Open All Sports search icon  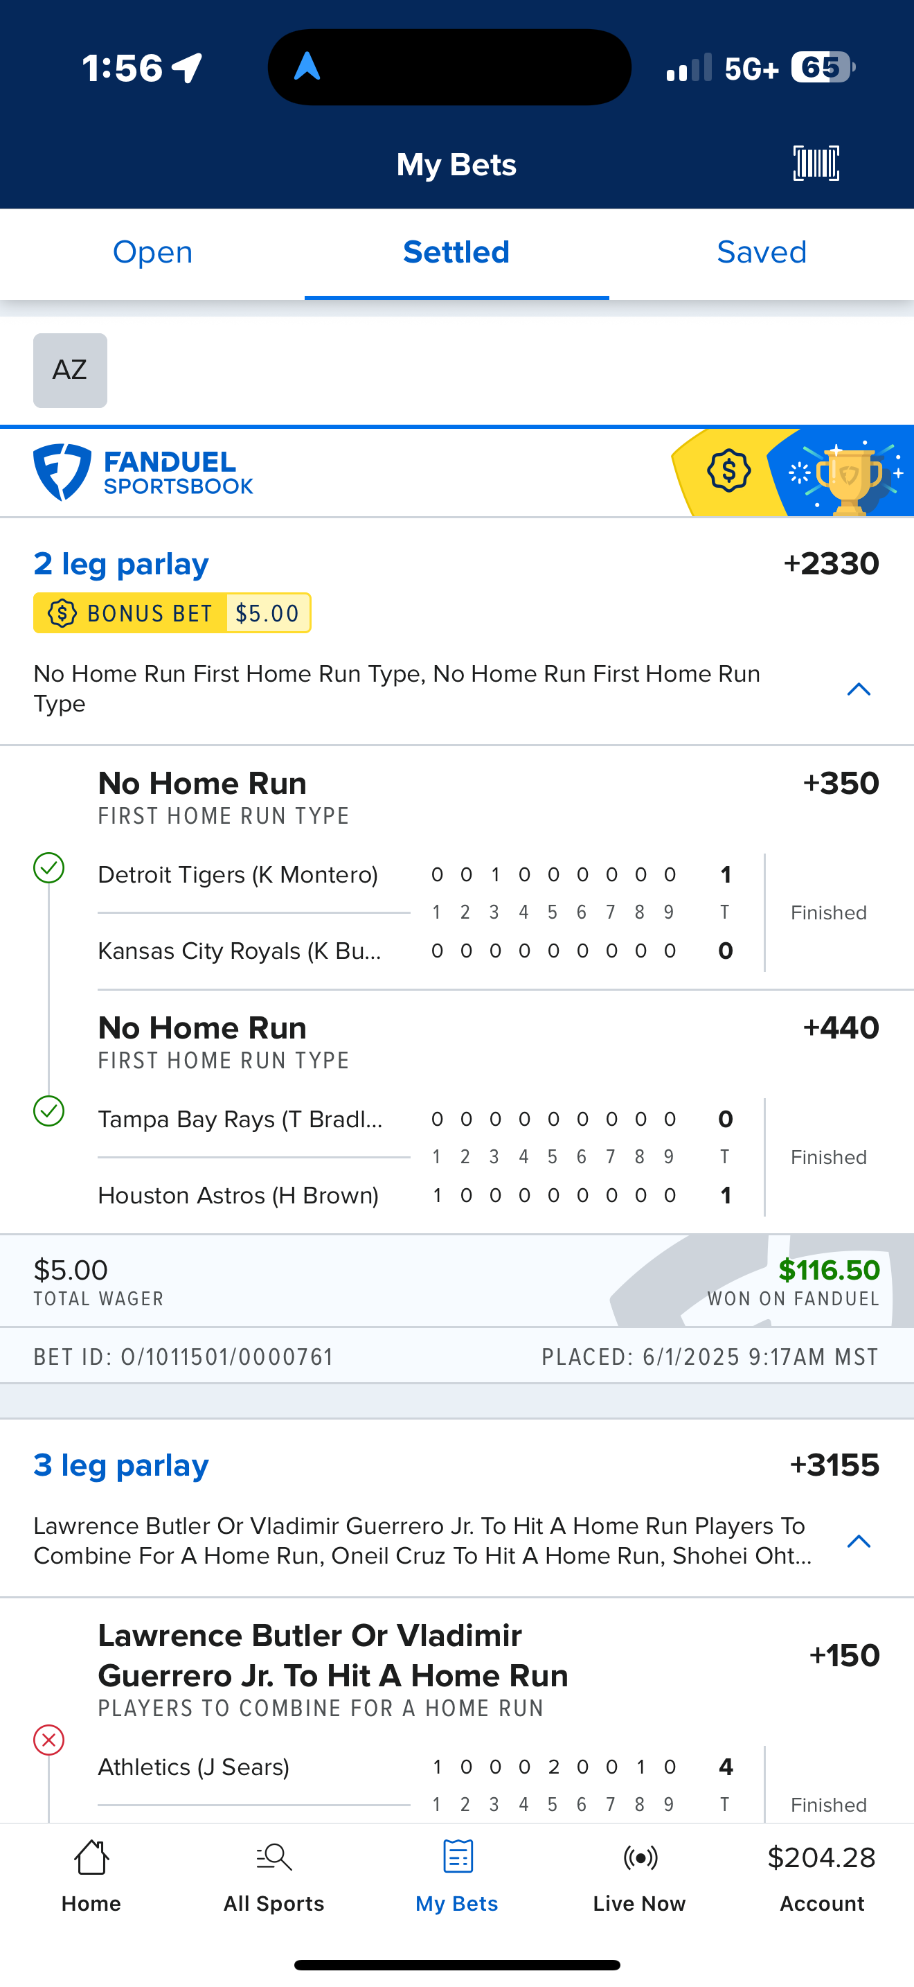tap(274, 1857)
